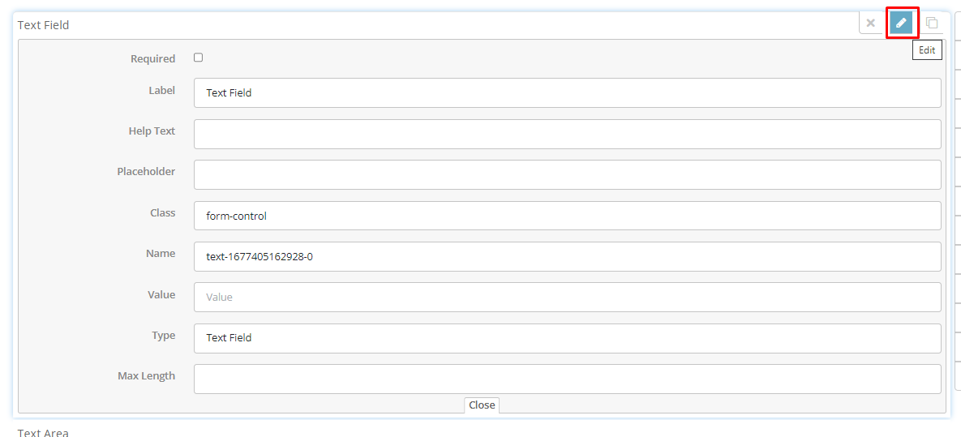Click the copy field icon
This screenshot has width=961, height=437.
tap(932, 23)
